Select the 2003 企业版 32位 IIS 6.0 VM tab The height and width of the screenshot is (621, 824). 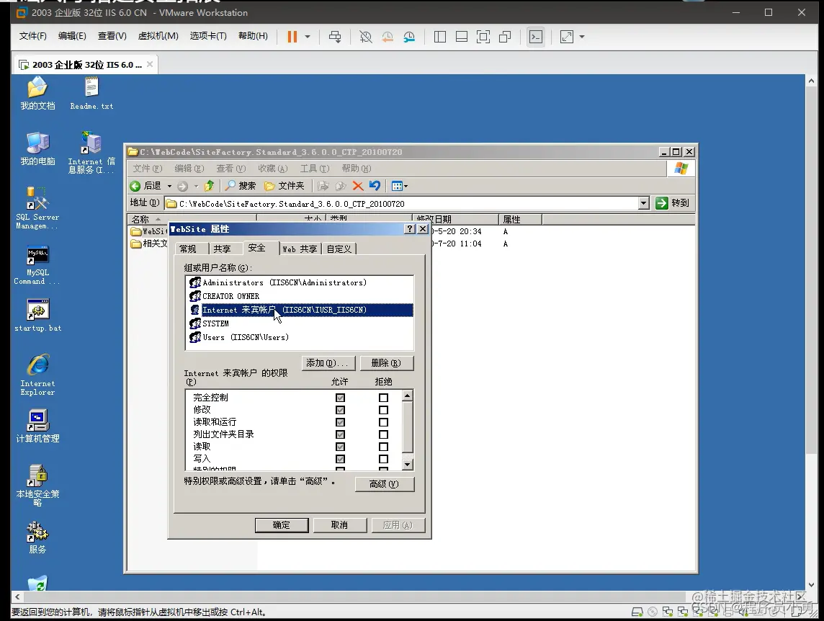(86, 65)
